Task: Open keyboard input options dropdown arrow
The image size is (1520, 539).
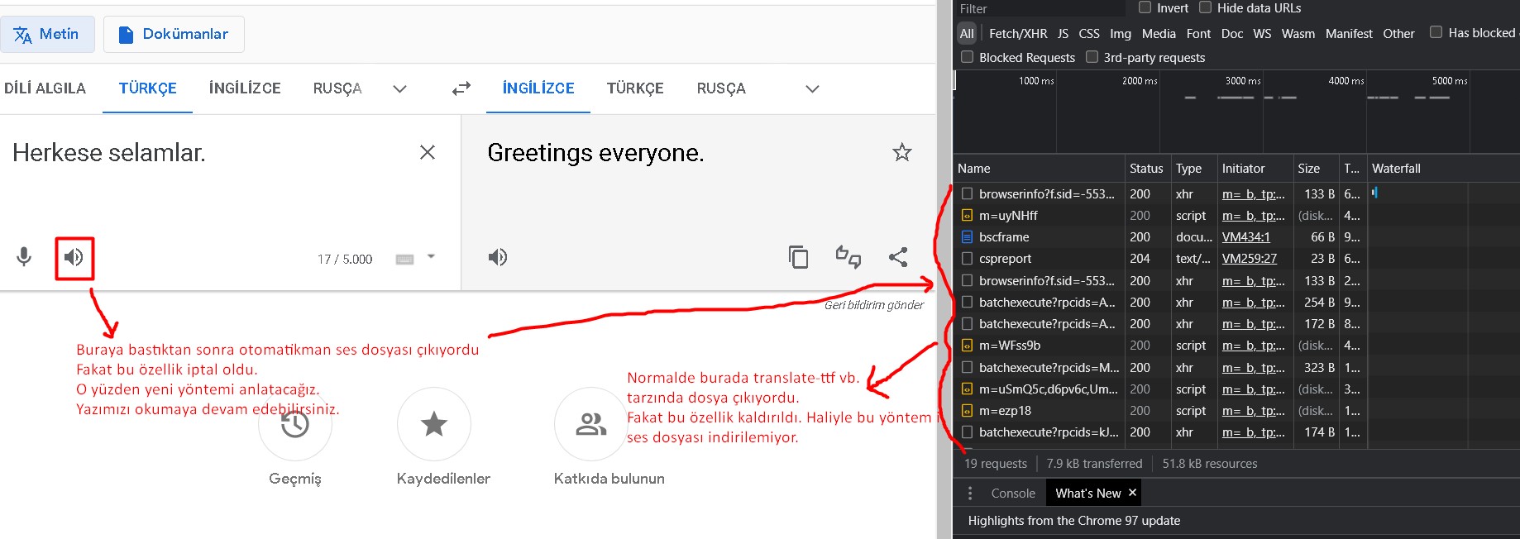Action: (431, 256)
